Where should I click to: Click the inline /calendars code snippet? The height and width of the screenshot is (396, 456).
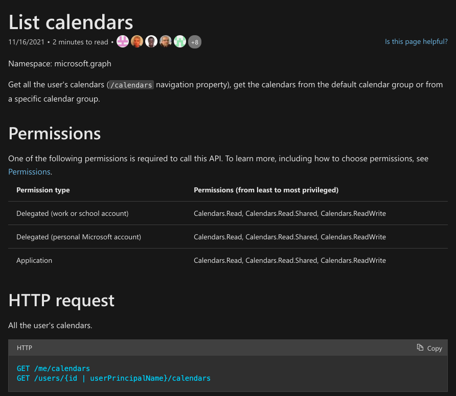pyautogui.click(x=131, y=85)
